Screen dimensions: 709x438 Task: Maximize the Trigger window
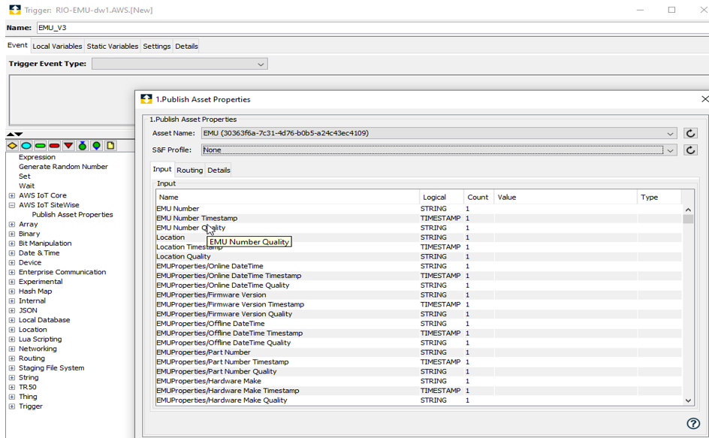click(x=672, y=10)
